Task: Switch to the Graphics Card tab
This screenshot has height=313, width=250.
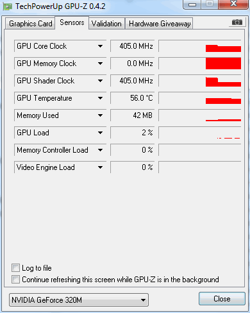Action: point(30,24)
